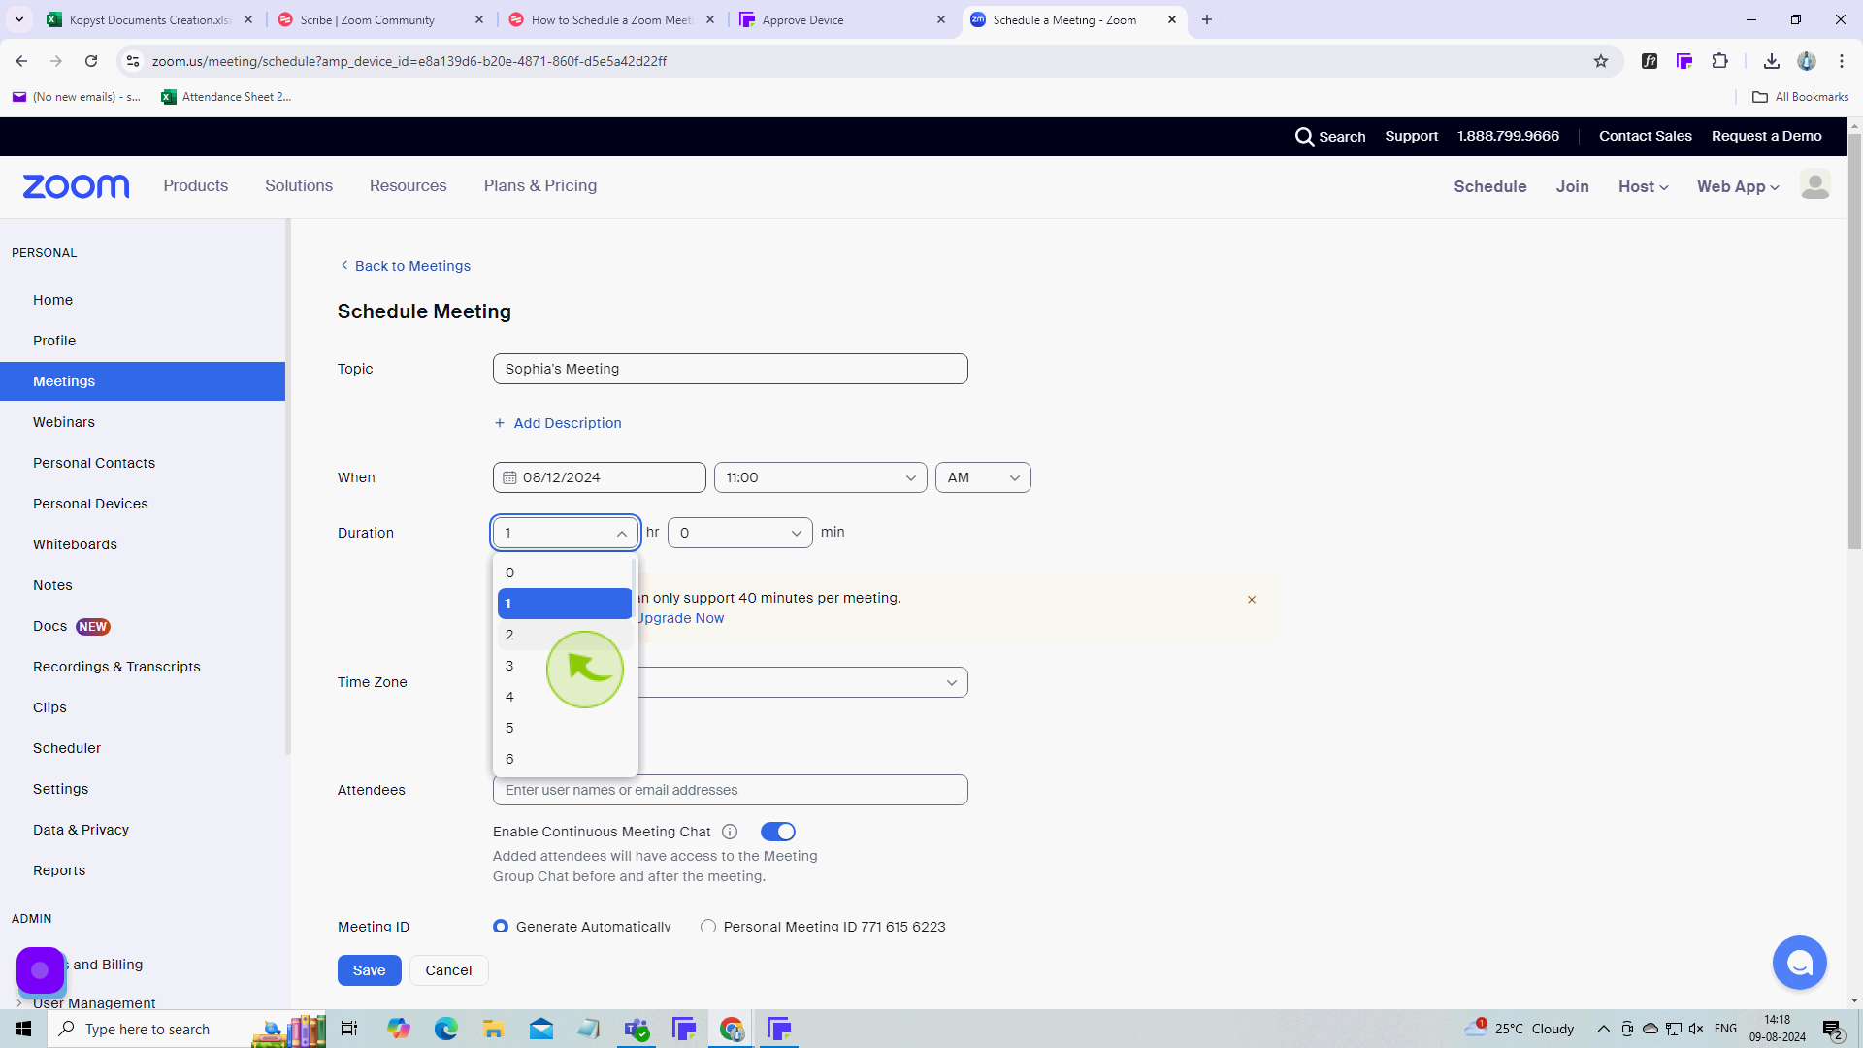The image size is (1863, 1048).
Task: Click the site info icon in address bar
Action: [x=133, y=61]
